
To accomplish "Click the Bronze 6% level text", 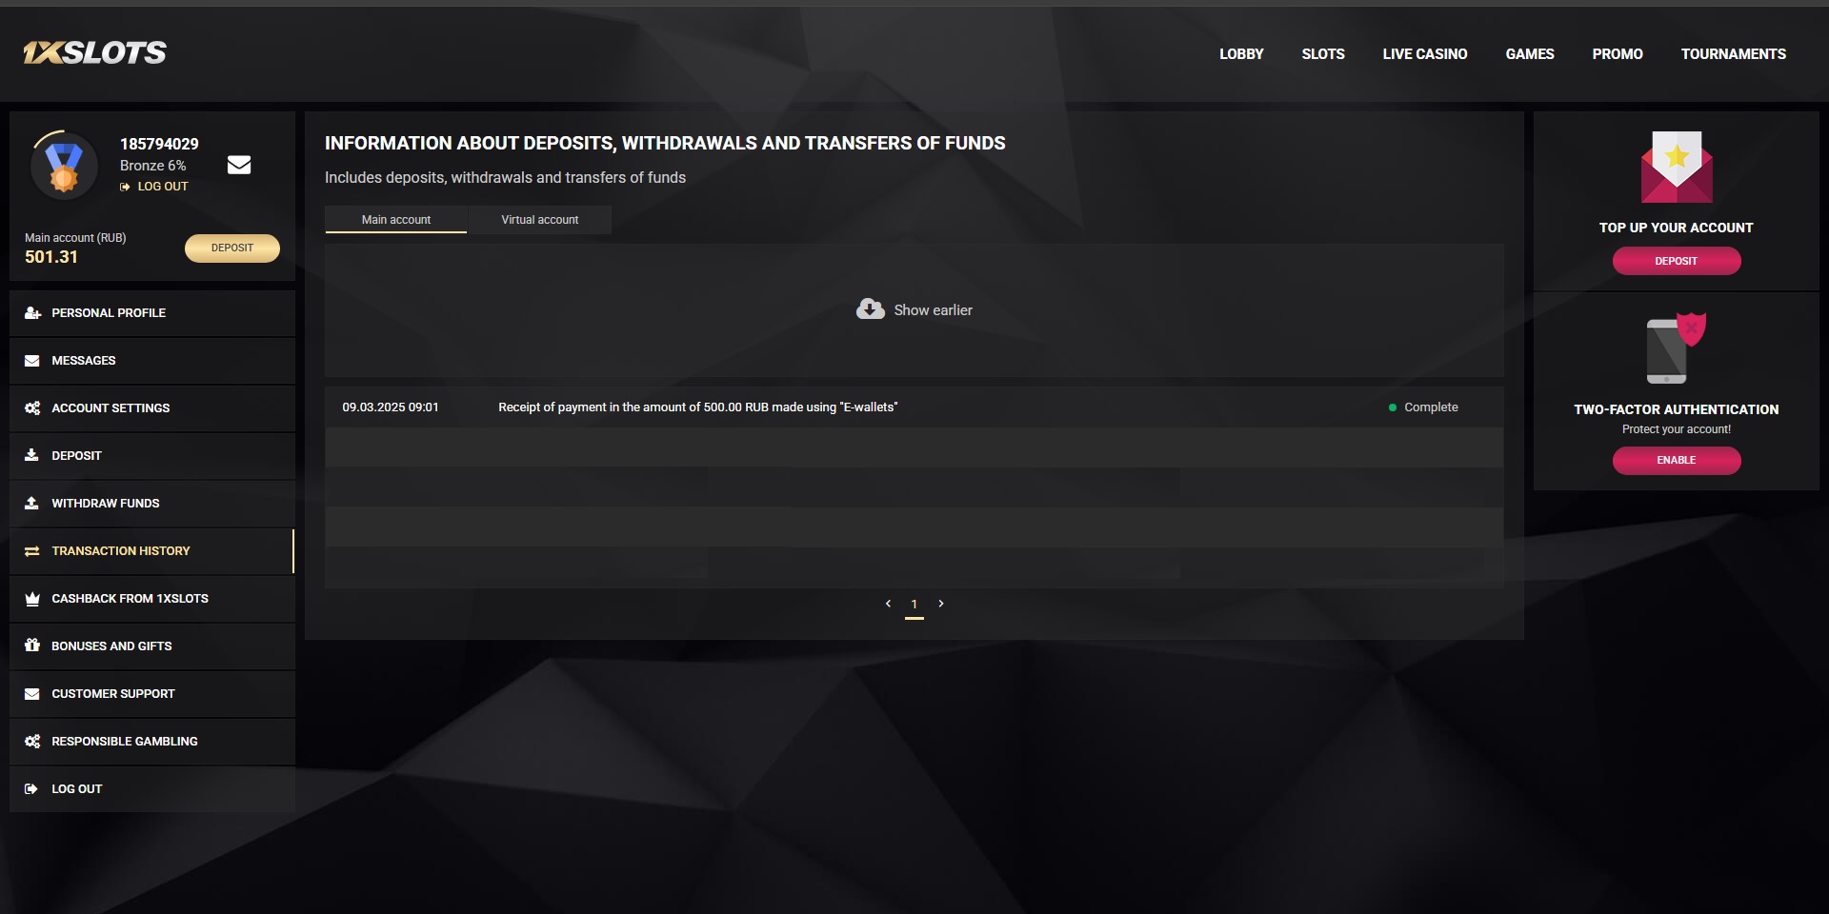I will click(153, 166).
